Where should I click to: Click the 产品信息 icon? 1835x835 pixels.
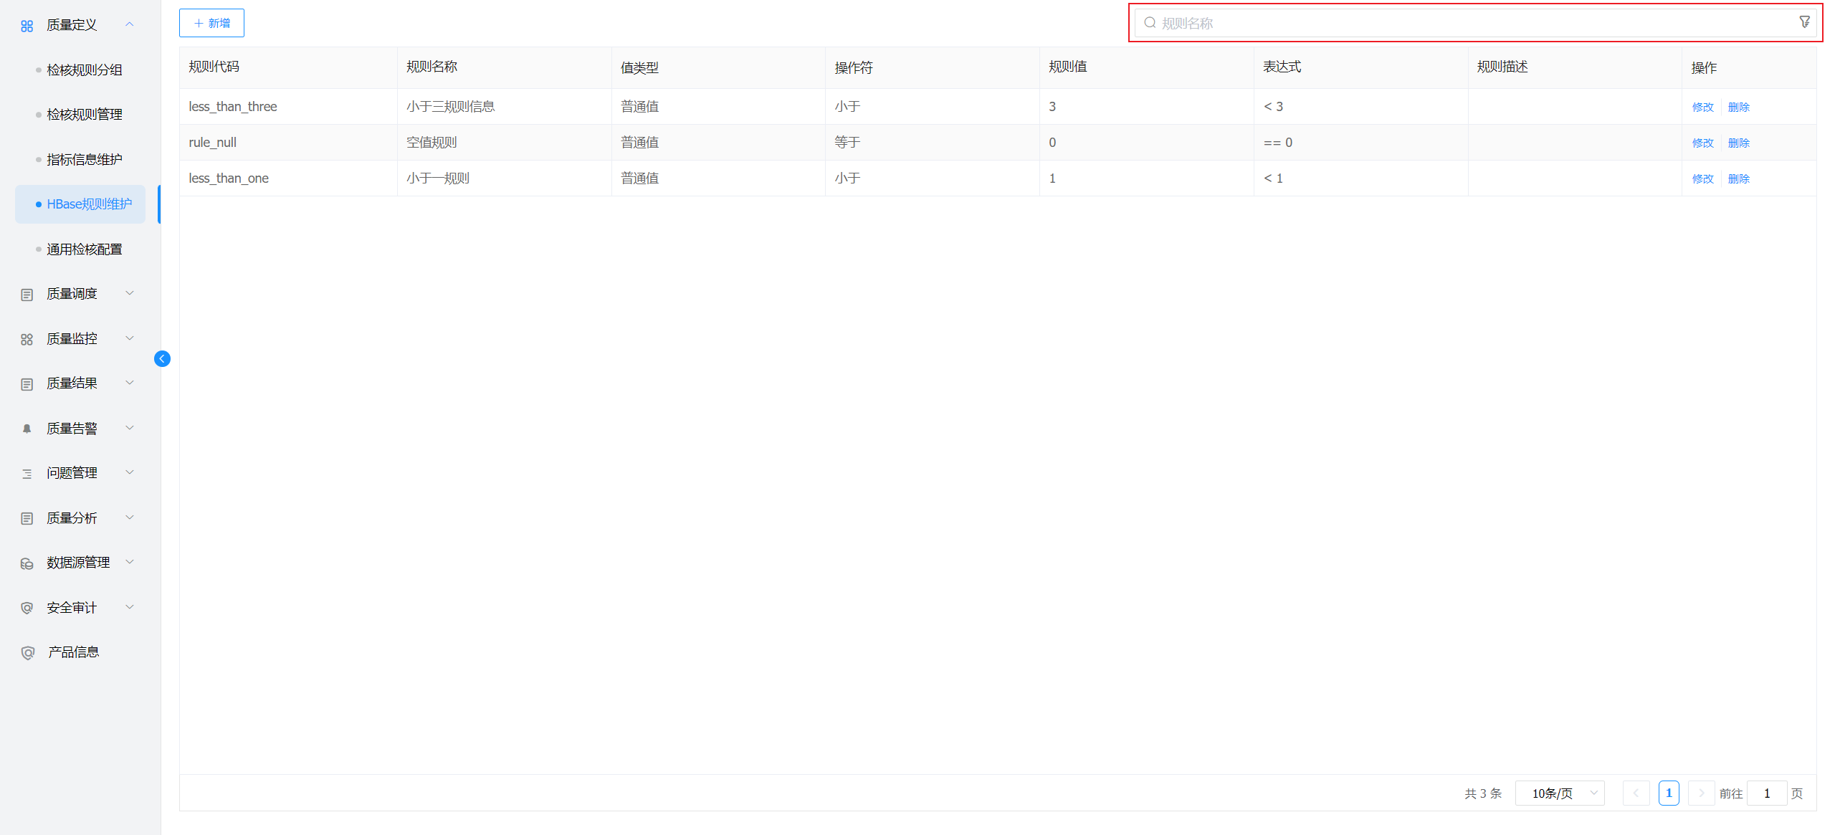(x=27, y=652)
